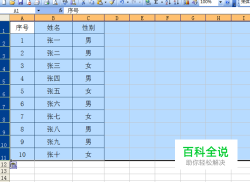Select row 6 by its header
Image resolution: width=250 pixels, height=182 pixels.
coord(5,91)
